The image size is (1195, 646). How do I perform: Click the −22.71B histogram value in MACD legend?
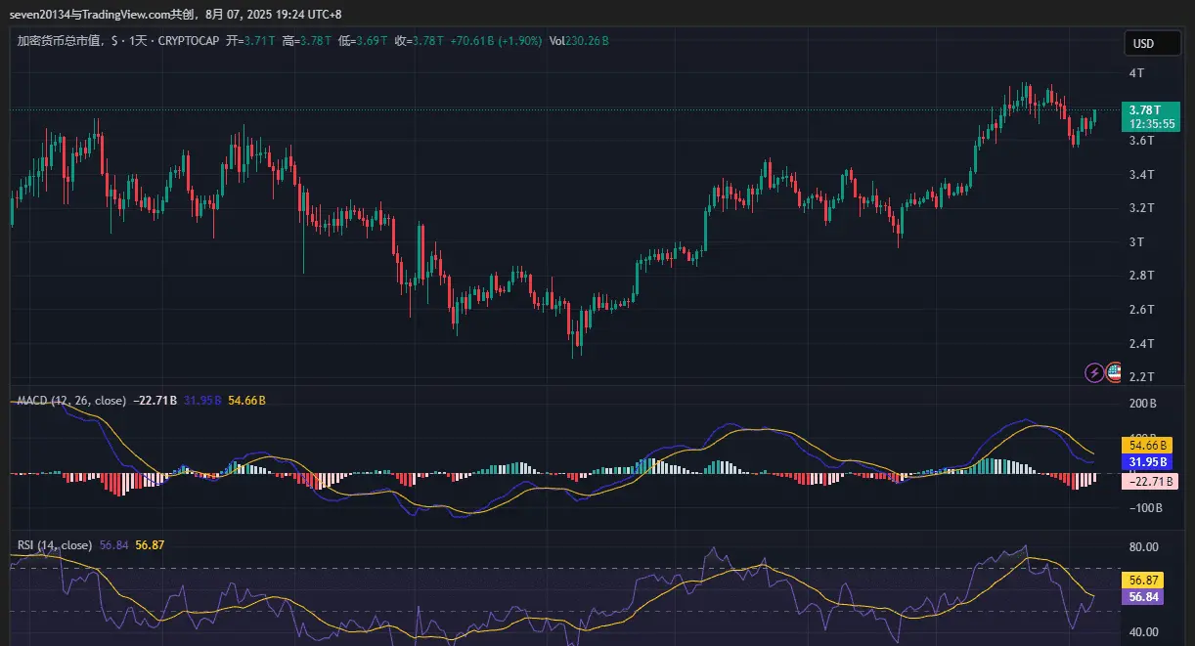point(154,401)
